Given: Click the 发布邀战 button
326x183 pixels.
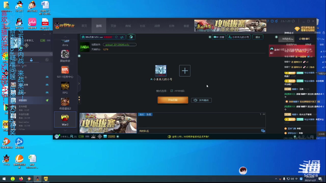Looking at the screenshot, I should pyautogui.click(x=201, y=100).
